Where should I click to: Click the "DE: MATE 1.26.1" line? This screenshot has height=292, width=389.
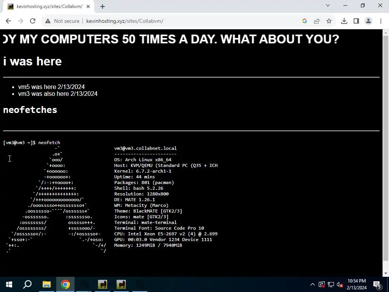[x=134, y=200]
